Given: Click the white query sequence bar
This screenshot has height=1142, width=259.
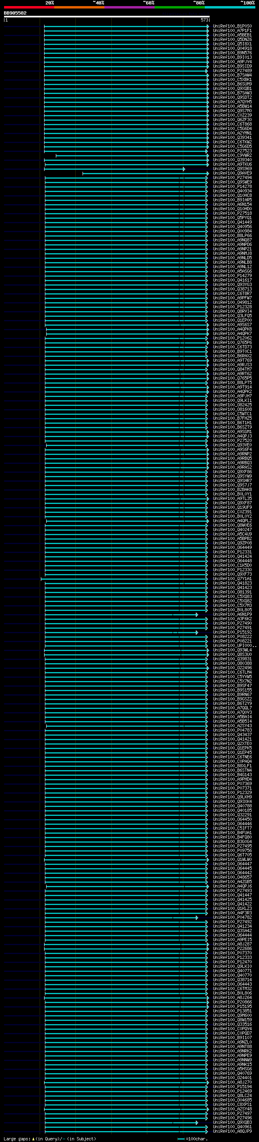Looking at the screenshot, I should [x=107, y=16].
